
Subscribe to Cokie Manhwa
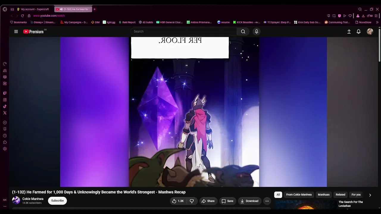57,201
